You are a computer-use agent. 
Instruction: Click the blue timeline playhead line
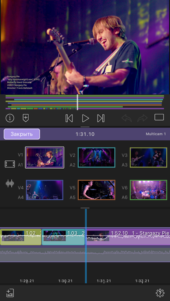tap(86, 246)
